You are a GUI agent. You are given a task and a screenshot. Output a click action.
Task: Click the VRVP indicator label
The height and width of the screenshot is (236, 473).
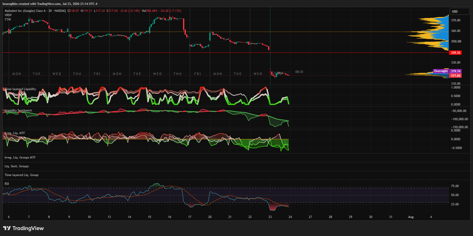coord(8,15)
